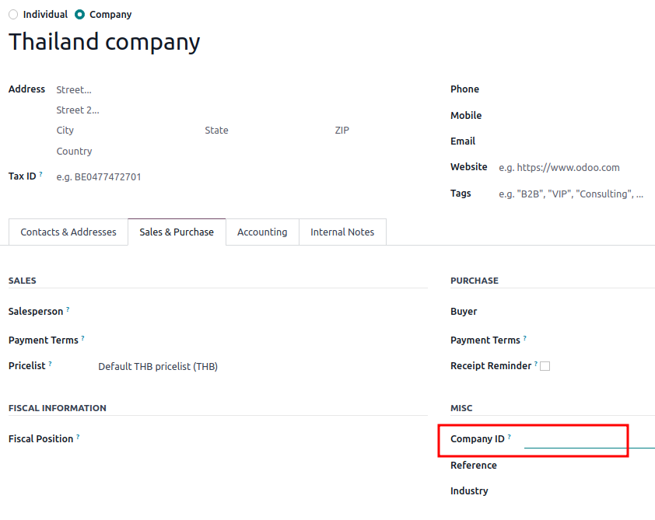Click the Sales Payment Terms help icon
This screenshot has height=520, width=655.
pos(83,338)
